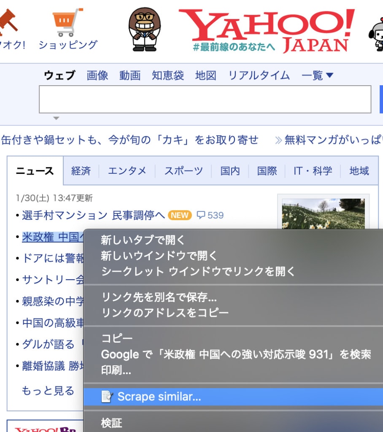Switch to the 動画 search tab
Viewport: 383px width, 432px height.
click(x=130, y=75)
